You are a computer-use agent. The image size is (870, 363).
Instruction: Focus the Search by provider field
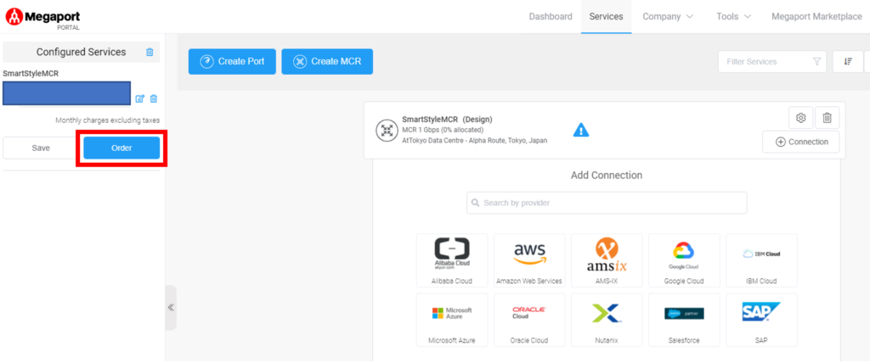coord(607,203)
